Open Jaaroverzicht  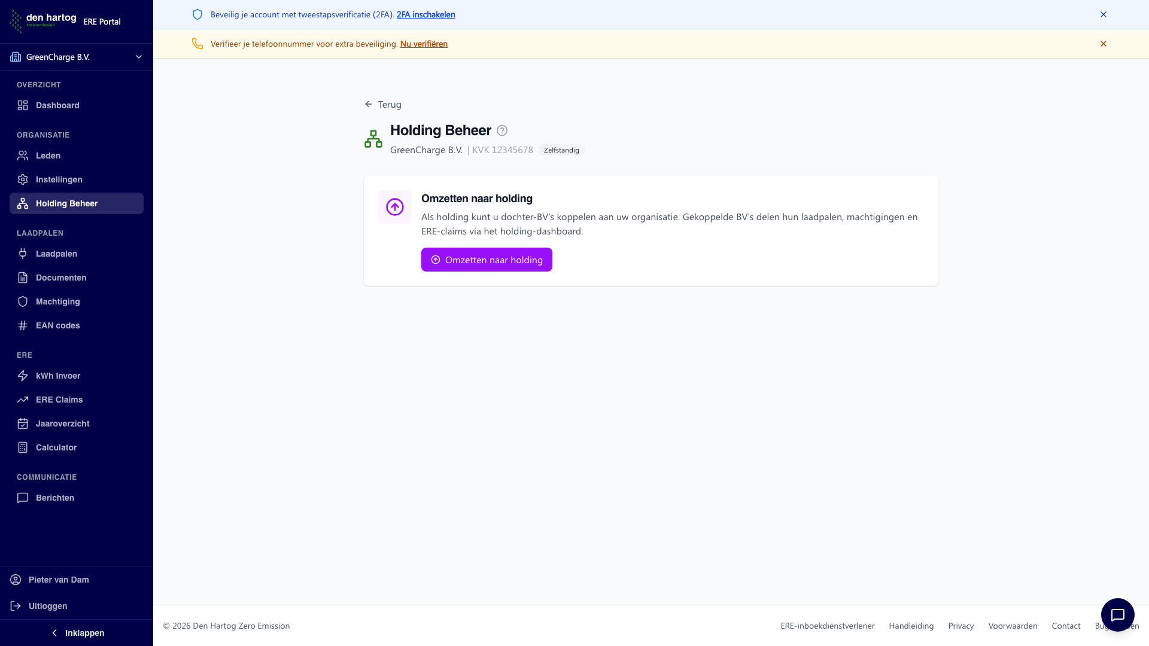coord(77,423)
